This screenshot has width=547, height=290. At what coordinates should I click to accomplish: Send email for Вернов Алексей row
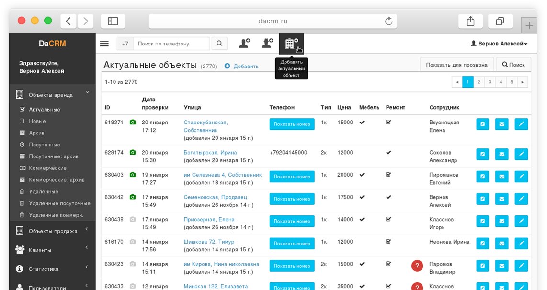click(501, 199)
